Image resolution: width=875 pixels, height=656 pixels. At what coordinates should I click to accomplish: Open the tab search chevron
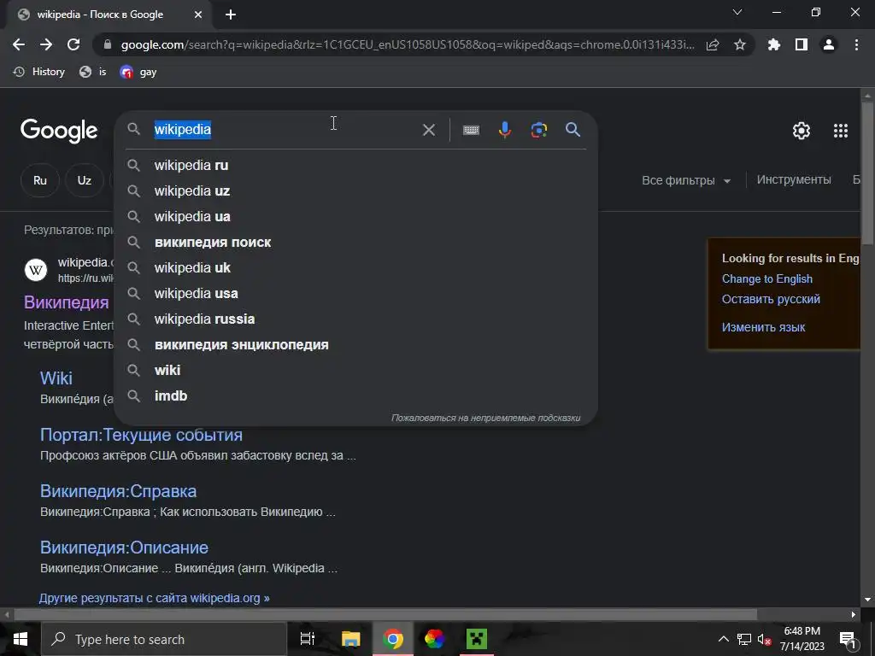coord(737,12)
